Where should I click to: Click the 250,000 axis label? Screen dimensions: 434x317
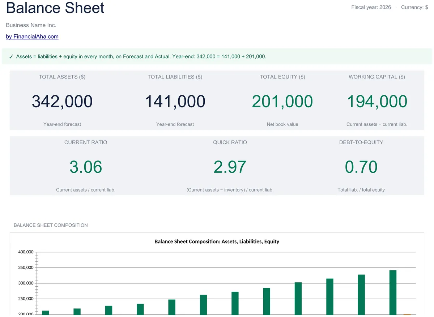tap(26, 299)
